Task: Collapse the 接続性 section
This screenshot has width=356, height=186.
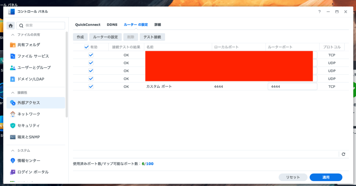Action: point(13,93)
